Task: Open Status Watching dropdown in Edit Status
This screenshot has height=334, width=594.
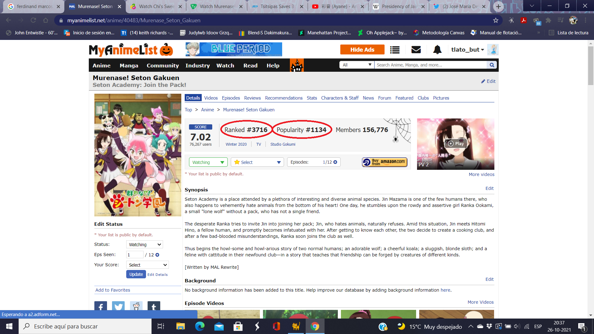Action: 144,245
